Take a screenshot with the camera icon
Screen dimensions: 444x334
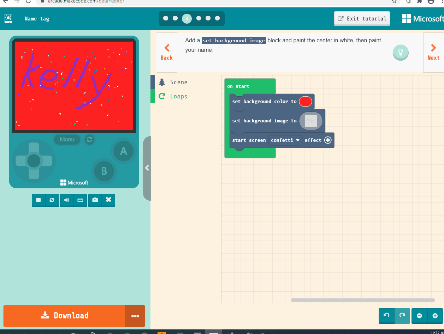click(x=95, y=200)
